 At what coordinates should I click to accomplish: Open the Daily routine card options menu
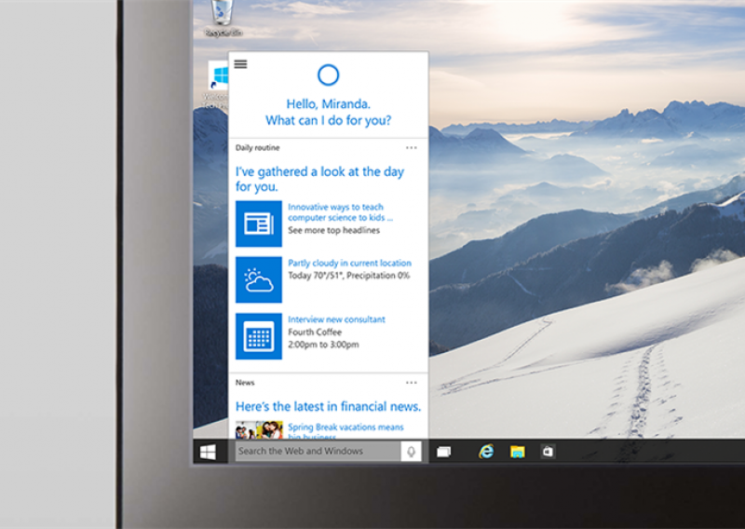[412, 148]
